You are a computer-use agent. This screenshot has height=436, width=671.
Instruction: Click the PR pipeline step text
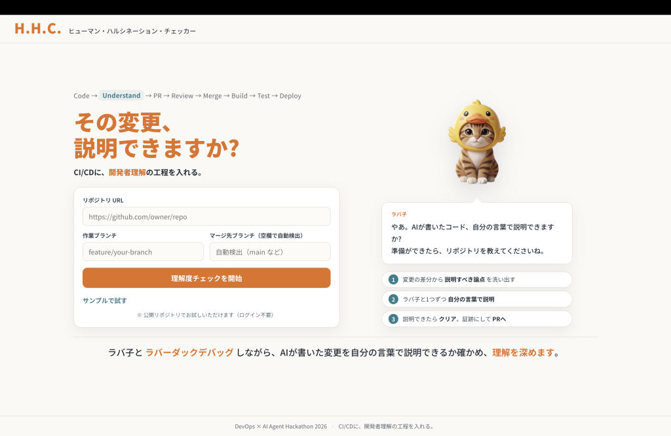(x=157, y=96)
